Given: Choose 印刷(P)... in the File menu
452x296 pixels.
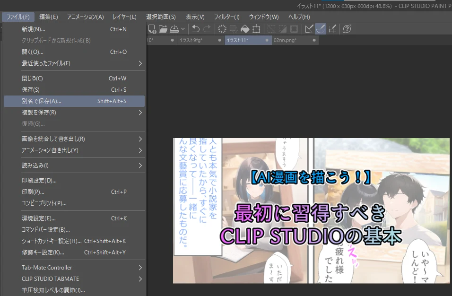Looking at the screenshot, I should click(74, 192).
